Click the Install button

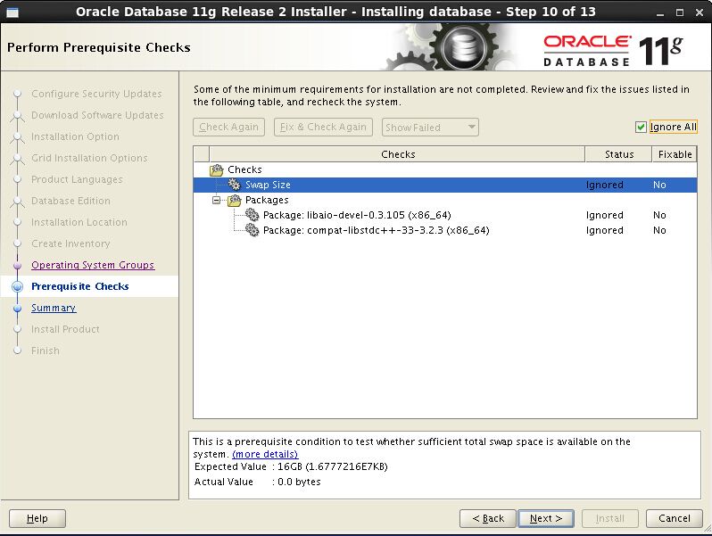(x=609, y=518)
